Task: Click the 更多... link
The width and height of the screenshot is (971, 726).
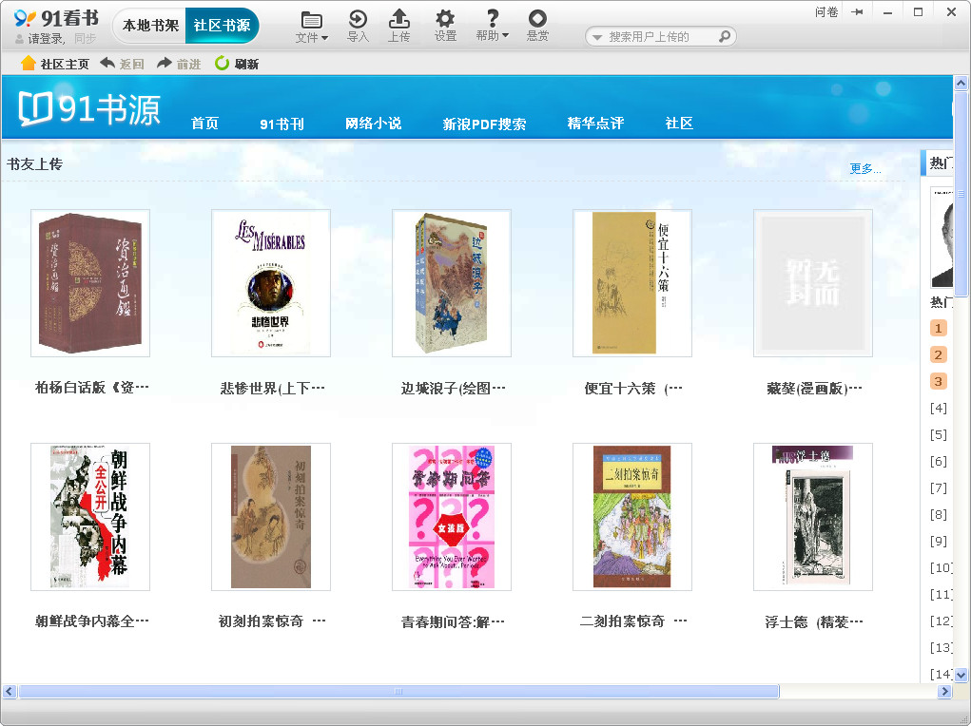Action: [865, 169]
